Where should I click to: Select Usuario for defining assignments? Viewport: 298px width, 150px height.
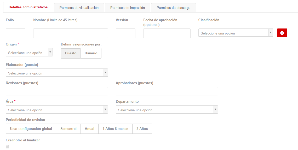91,53
